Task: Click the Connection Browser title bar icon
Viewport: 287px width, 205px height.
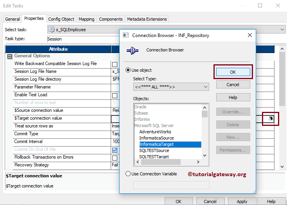Action: (x=126, y=35)
